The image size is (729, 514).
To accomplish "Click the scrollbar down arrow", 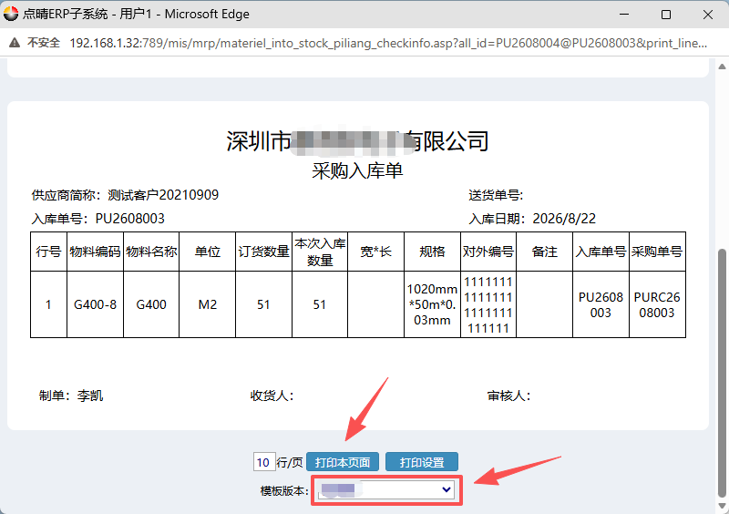I will [x=722, y=506].
